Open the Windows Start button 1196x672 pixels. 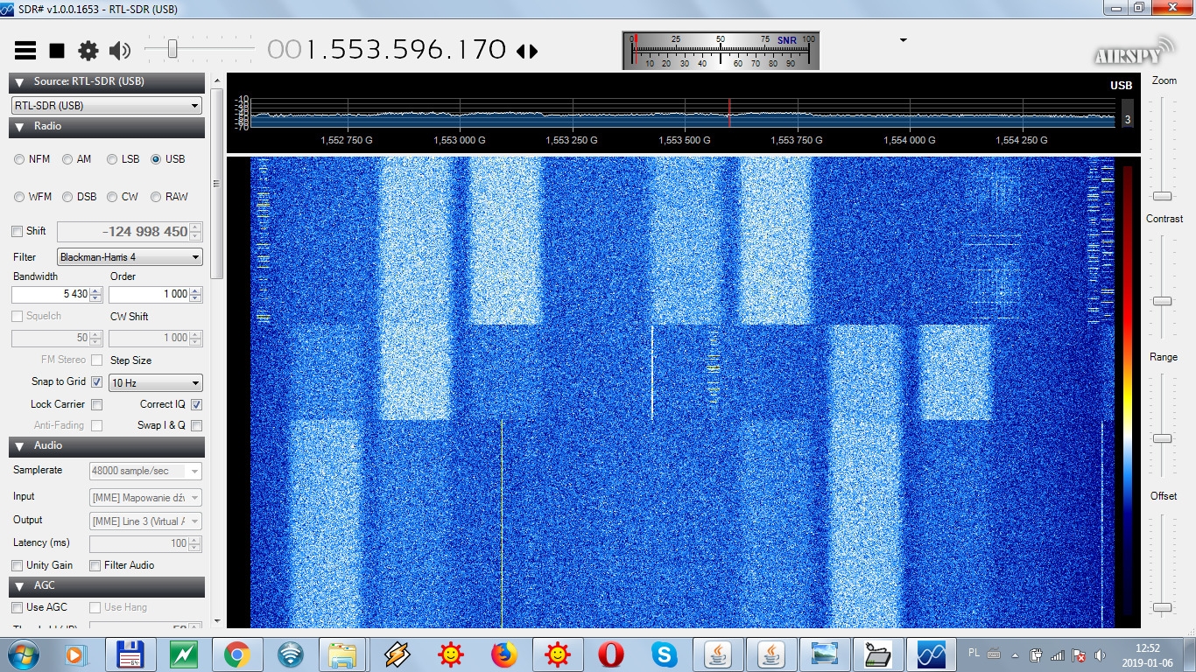tap(22, 654)
